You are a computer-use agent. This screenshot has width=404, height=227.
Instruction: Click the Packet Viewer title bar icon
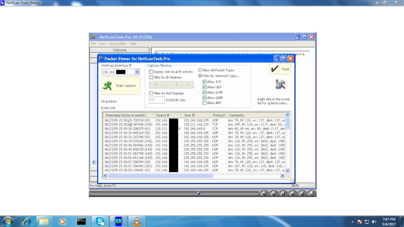101,58
